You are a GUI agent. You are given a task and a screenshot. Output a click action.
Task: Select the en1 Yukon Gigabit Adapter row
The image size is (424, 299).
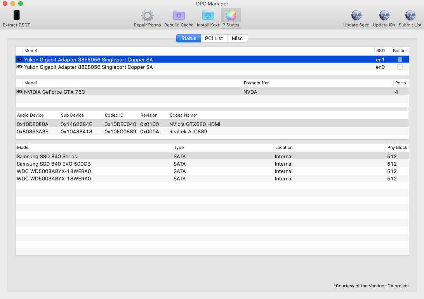212,59
